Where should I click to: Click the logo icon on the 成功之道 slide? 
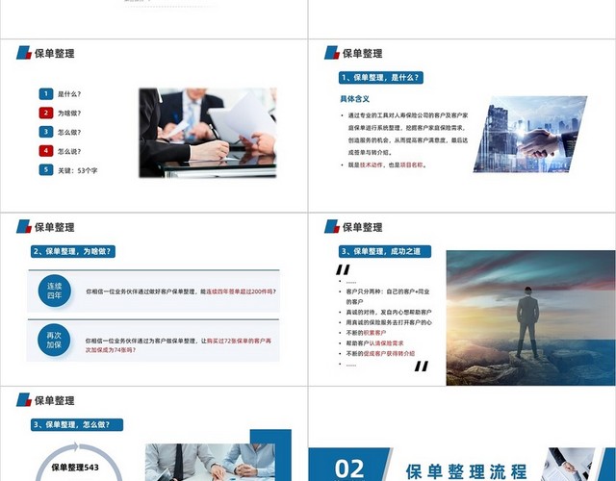pyautogui.click(x=332, y=226)
